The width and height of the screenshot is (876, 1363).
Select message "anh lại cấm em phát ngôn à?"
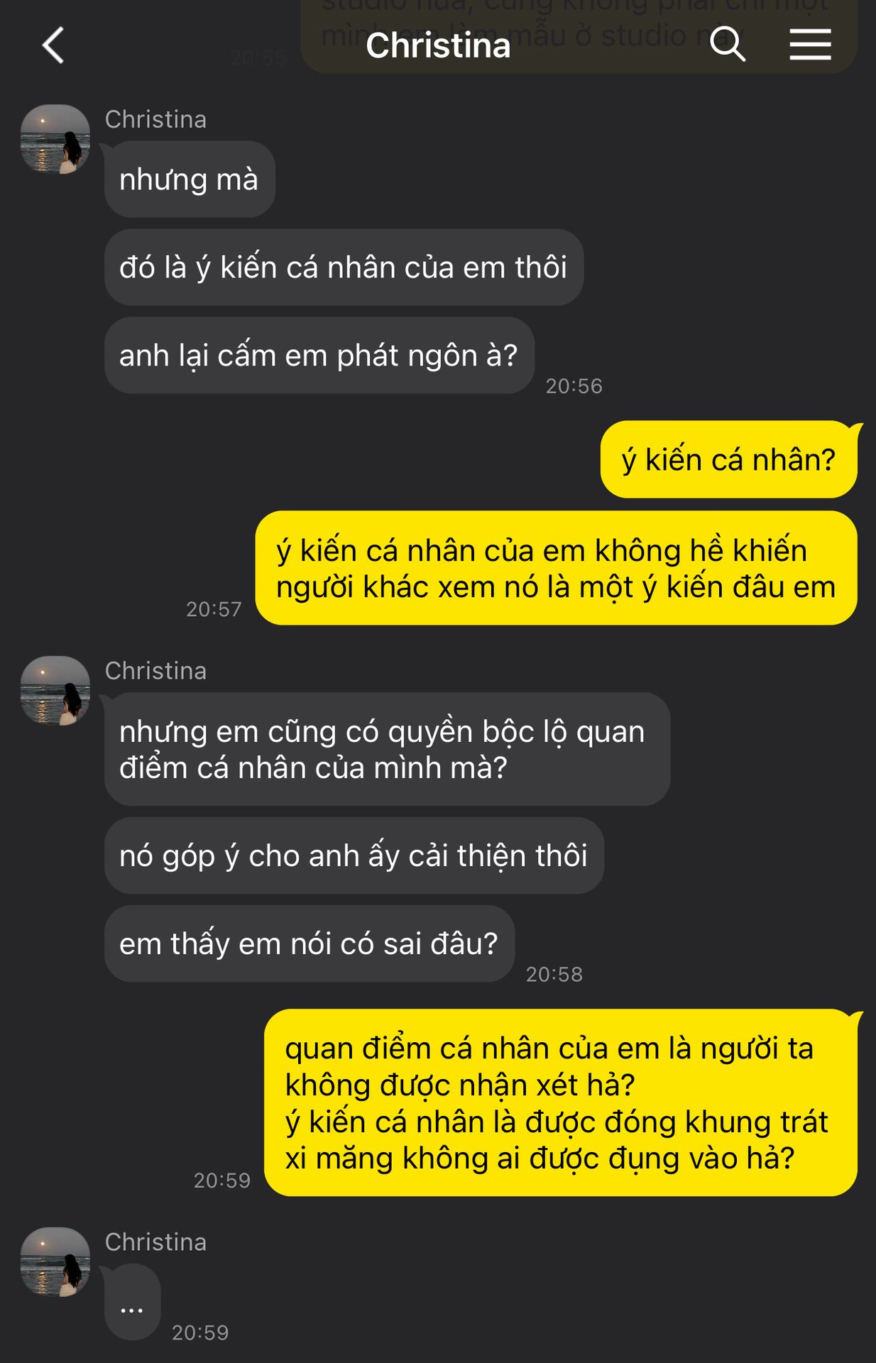pos(319,356)
